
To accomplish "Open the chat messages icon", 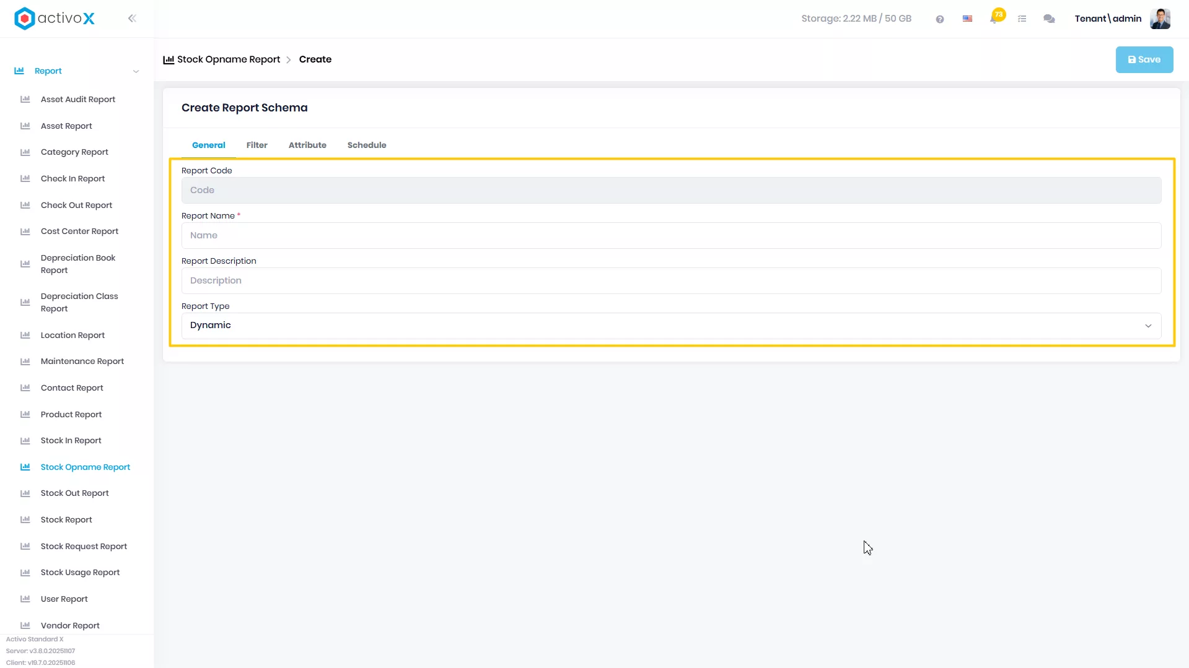I will click(x=1049, y=19).
